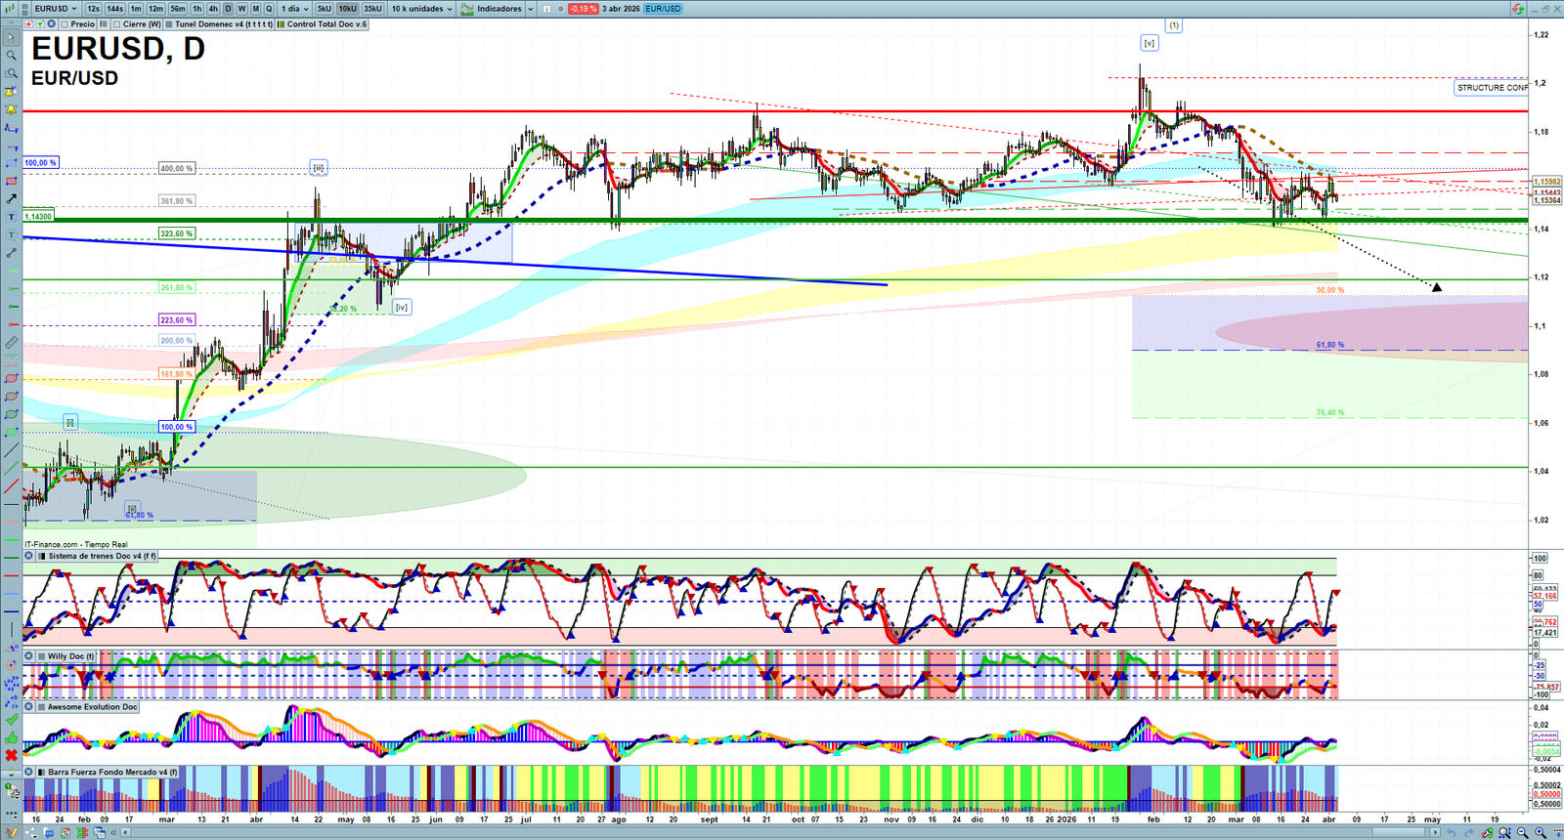The image size is (1564, 840).
Task: Switch to the 4h timeframe
Action: 213,9
